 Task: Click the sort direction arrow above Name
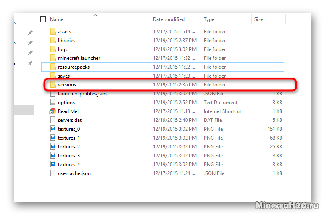coord(95,15)
